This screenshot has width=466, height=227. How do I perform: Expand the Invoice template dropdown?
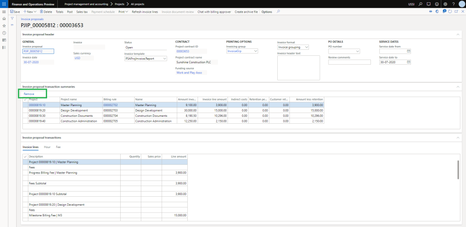pyautogui.click(x=164, y=59)
